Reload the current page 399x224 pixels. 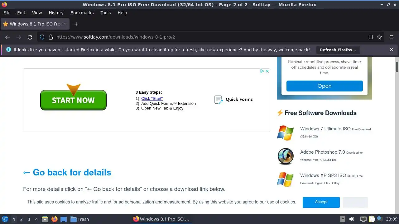(x=30, y=37)
